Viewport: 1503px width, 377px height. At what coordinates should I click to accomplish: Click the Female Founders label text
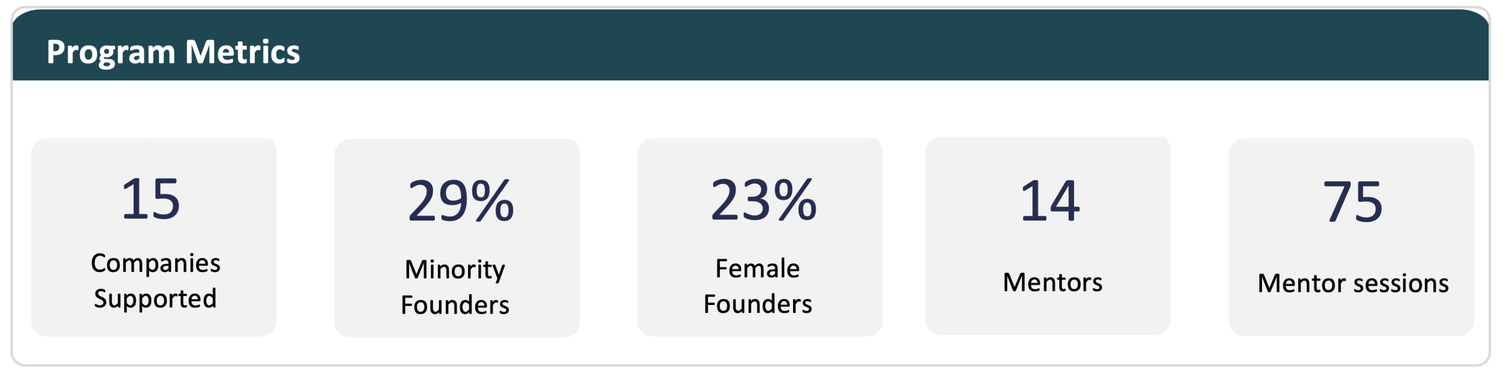click(758, 286)
